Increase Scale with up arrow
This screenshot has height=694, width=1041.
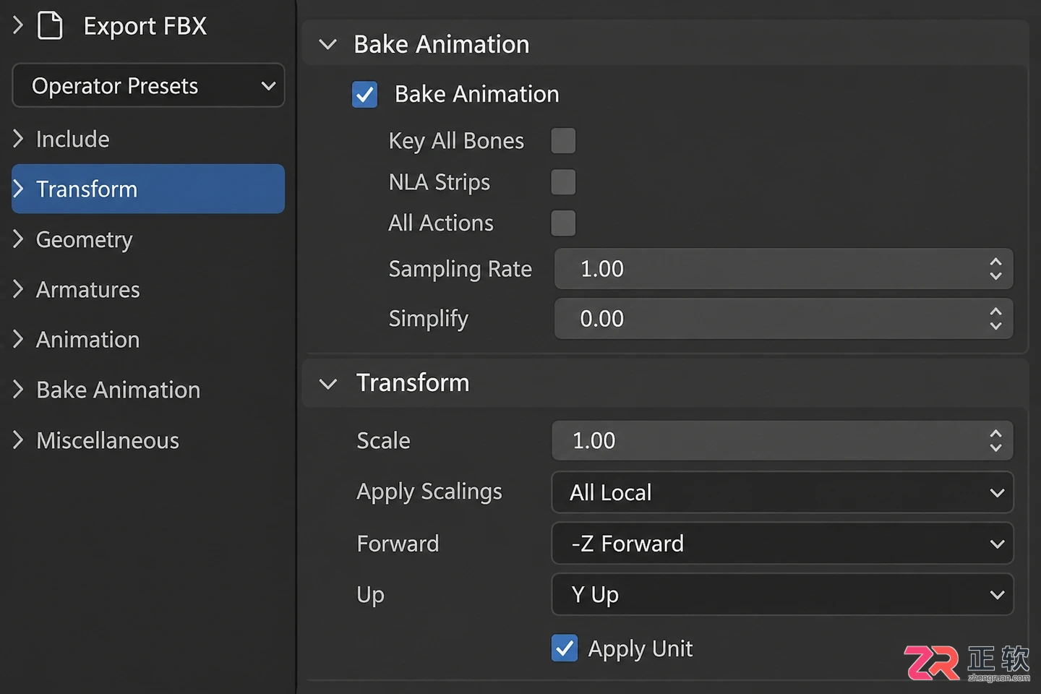point(995,433)
